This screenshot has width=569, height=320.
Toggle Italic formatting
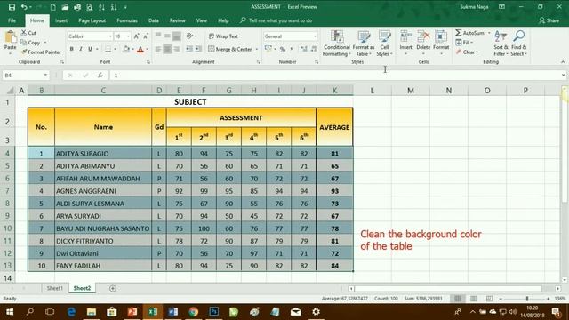[x=81, y=49]
